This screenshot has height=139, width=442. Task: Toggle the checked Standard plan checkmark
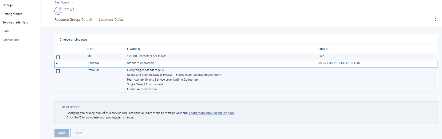[x=57, y=63]
